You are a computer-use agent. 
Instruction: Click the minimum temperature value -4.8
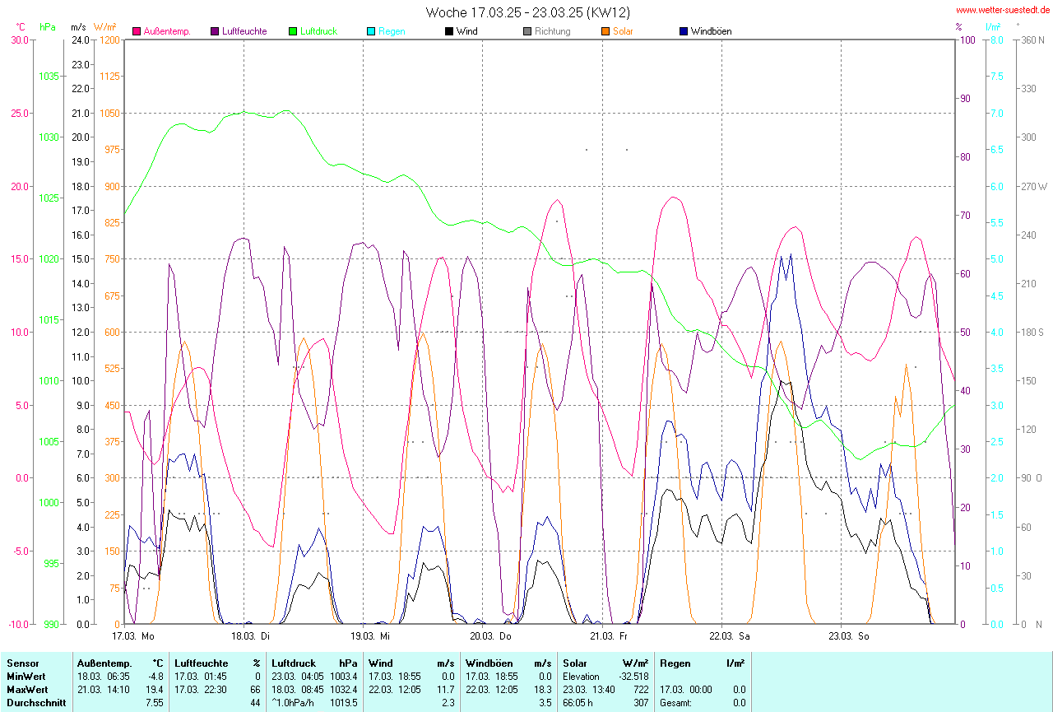(x=155, y=676)
